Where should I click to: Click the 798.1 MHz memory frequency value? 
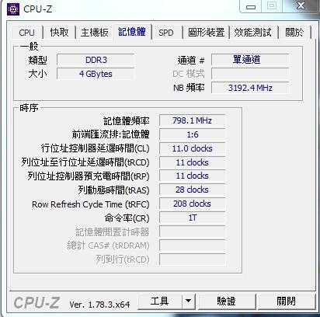point(193,120)
